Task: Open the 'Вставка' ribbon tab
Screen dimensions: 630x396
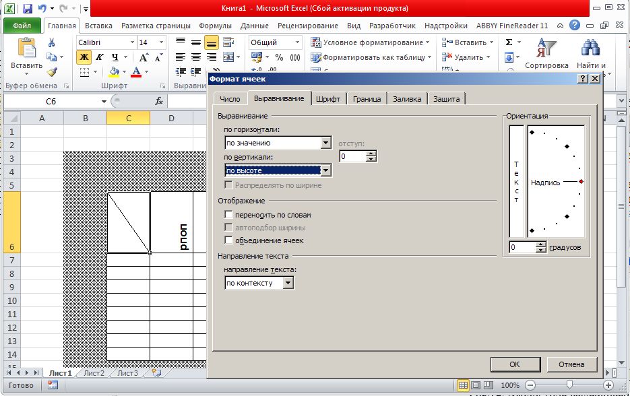Action: coord(98,26)
